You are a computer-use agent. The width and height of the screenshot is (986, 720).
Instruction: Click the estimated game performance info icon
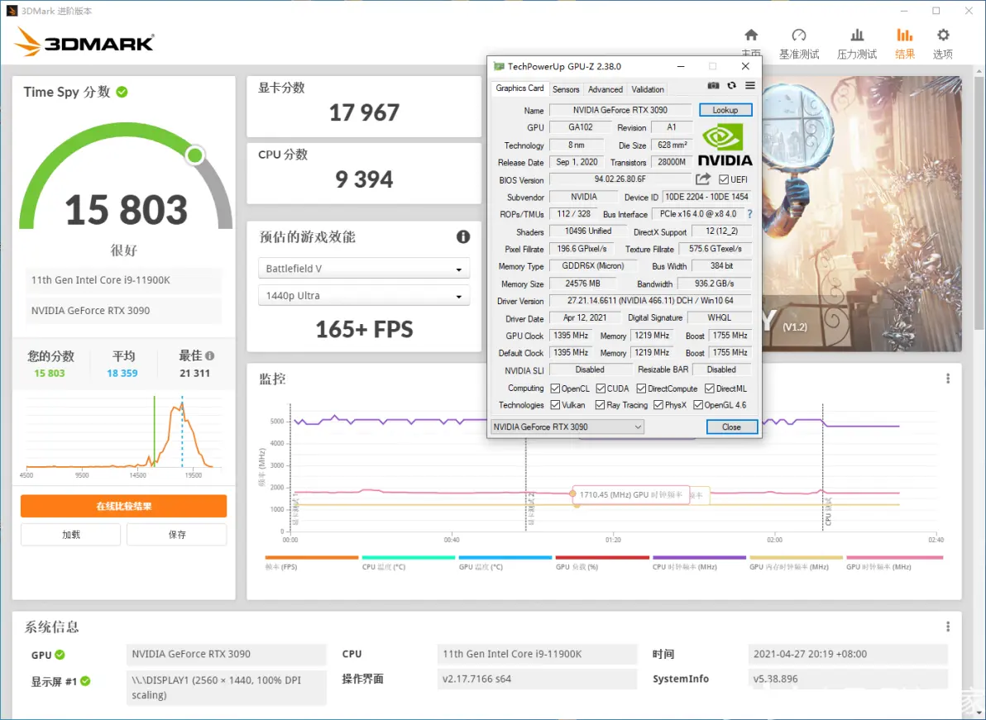[x=463, y=237]
